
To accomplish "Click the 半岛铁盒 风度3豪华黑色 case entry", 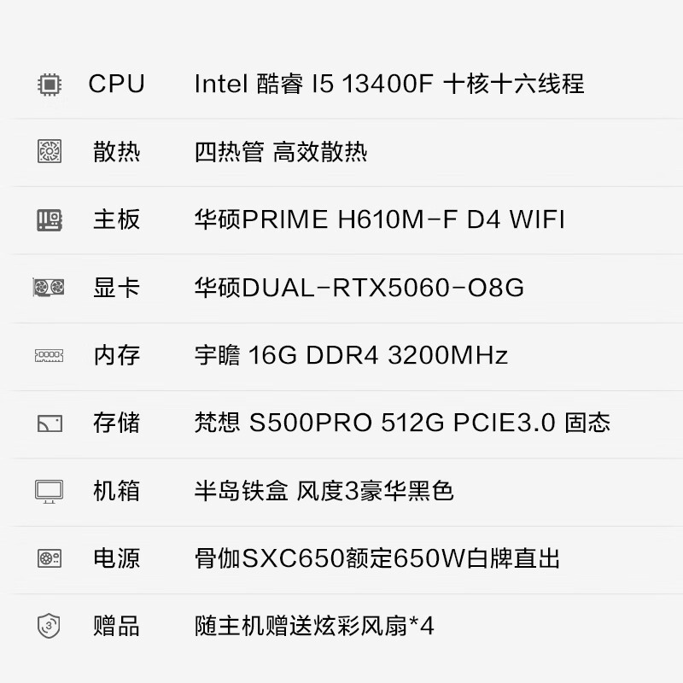I will click(324, 491).
